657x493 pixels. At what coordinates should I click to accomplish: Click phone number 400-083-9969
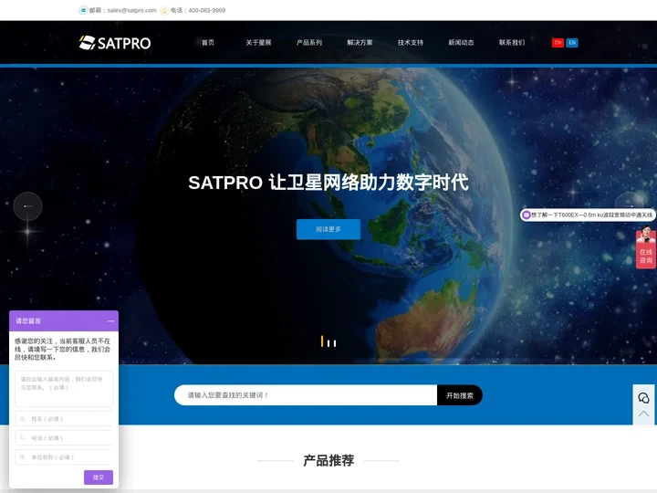[x=206, y=10]
